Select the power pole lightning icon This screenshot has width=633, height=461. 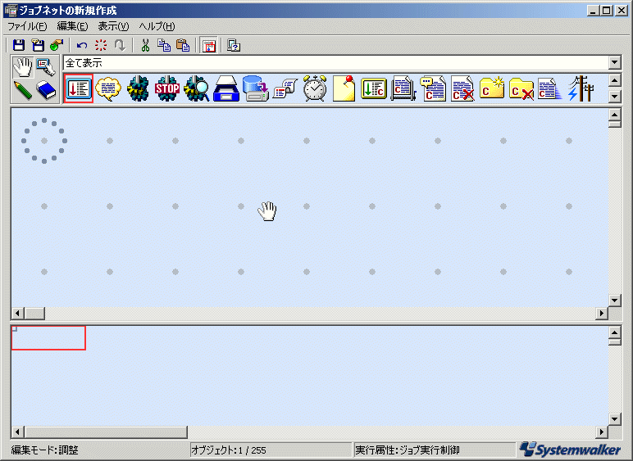[x=581, y=88]
